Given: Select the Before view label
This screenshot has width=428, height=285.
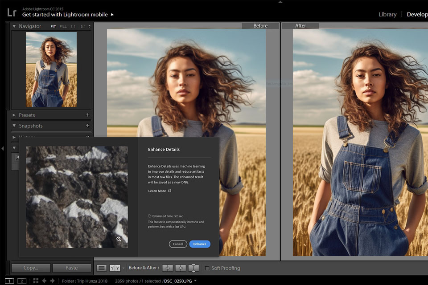Looking at the screenshot, I should (x=260, y=26).
